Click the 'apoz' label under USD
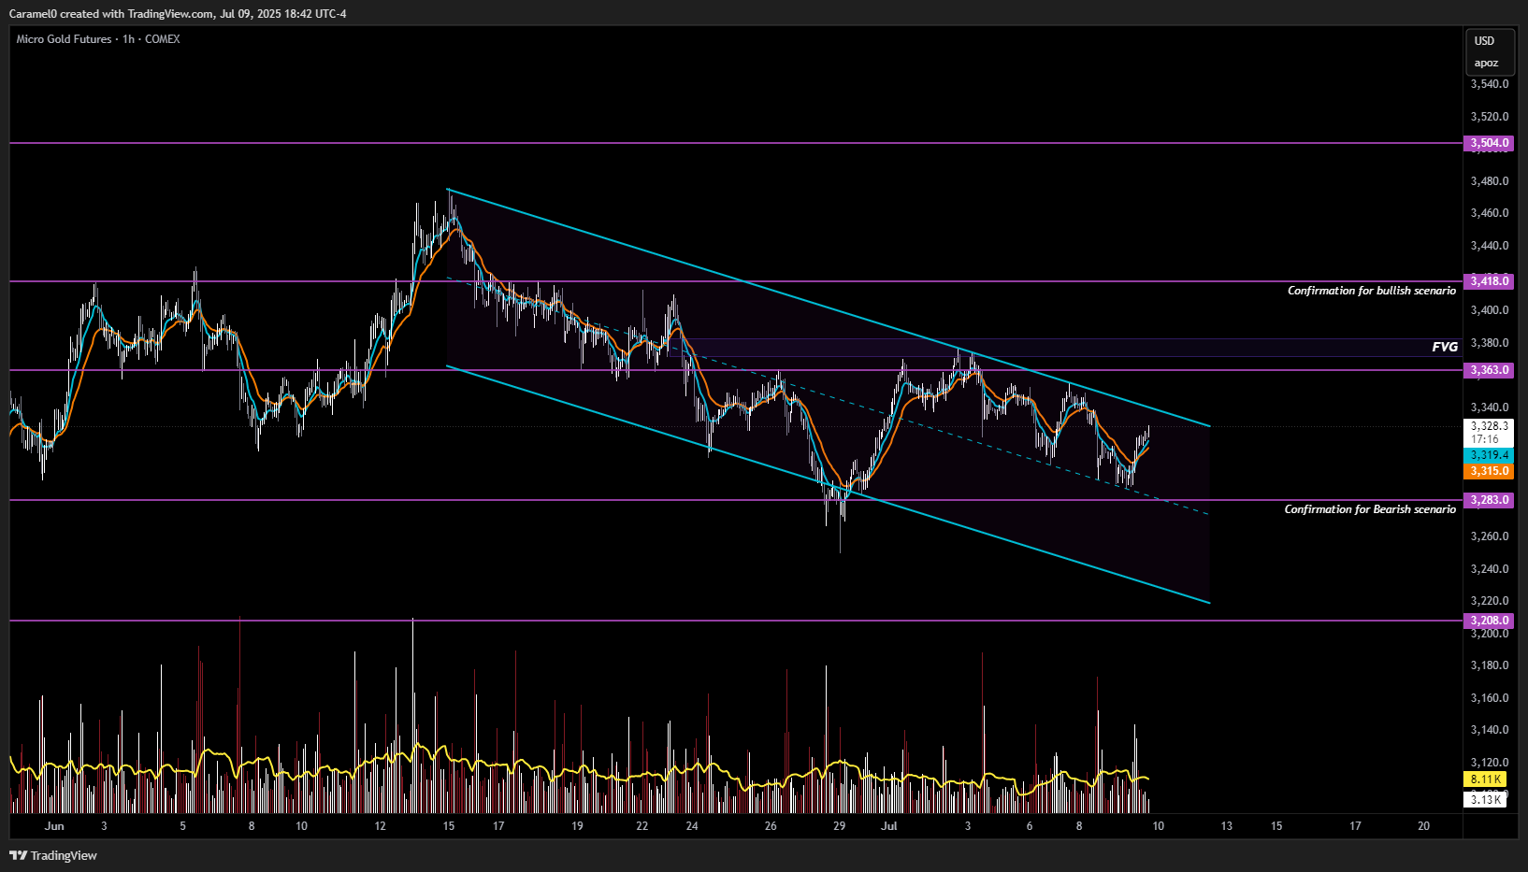The width and height of the screenshot is (1528, 872). (x=1486, y=64)
